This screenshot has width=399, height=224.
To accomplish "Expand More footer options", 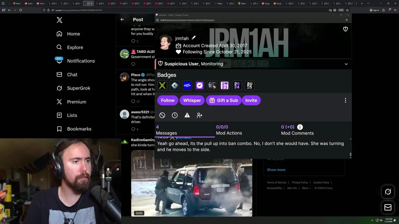I will (307, 188).
